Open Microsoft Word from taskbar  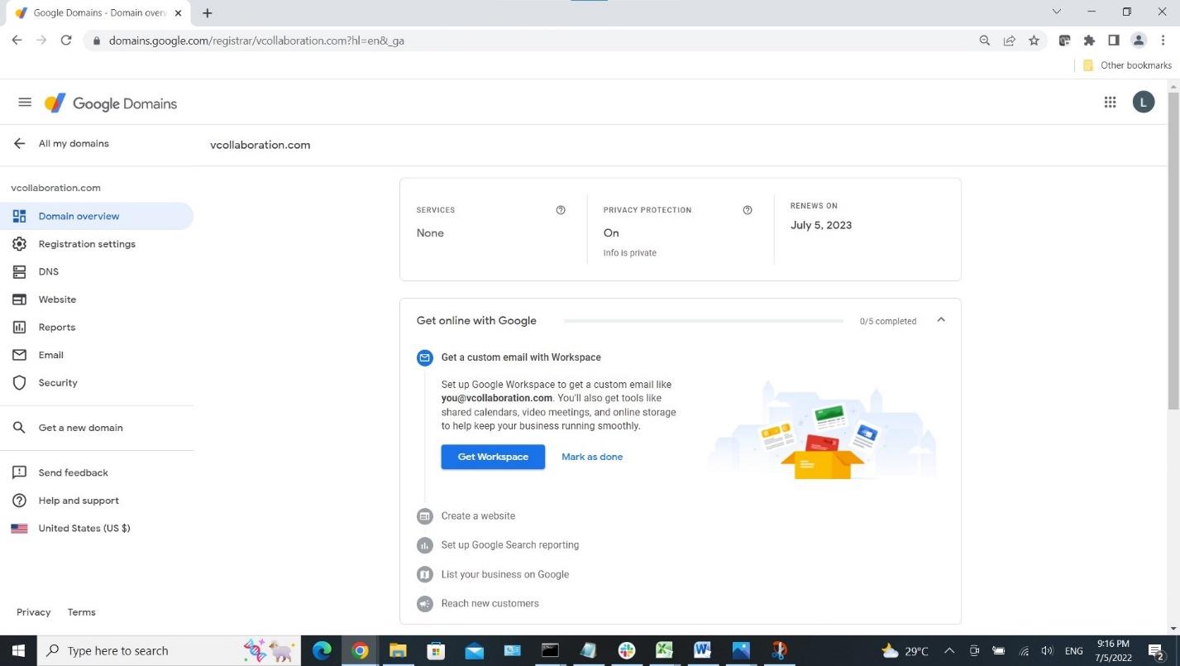pos(702,650)
